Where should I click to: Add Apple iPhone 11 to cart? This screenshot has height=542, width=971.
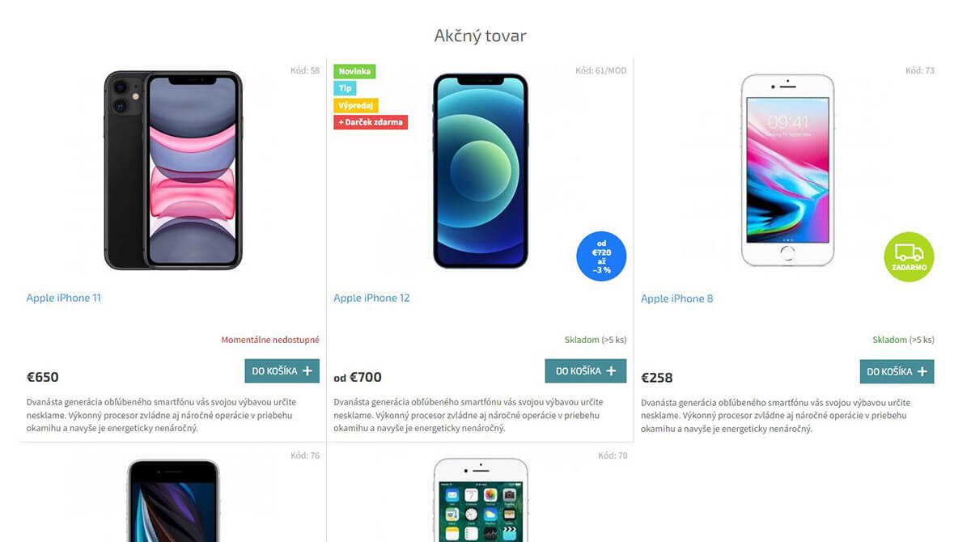point(282,371)
